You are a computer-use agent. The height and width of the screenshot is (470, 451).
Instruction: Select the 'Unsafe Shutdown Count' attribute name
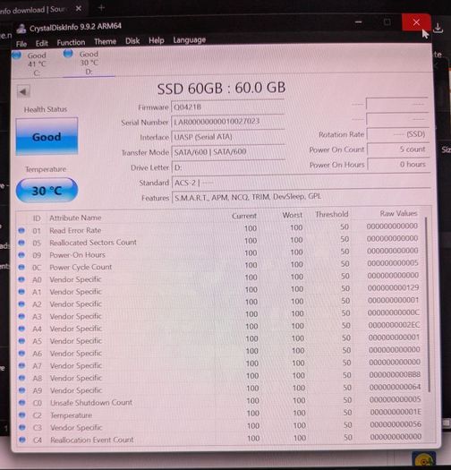point(91,402)
